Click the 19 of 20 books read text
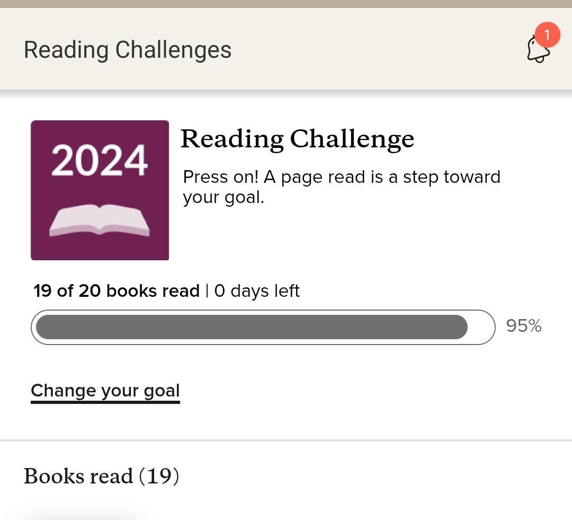 pos(117,291)
